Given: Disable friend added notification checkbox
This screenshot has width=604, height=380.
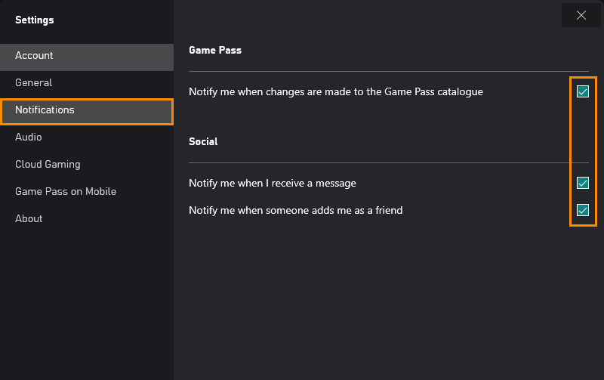Looking at the screenshot, I should coord(582,210).
